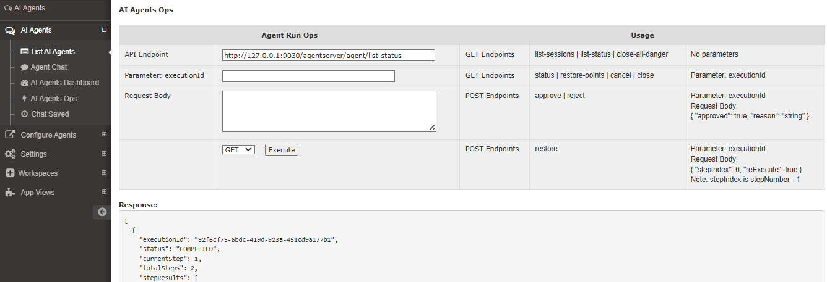The image size is (827, 282).
Task: Open the GET method dropdown
Action: coord(238,149)
